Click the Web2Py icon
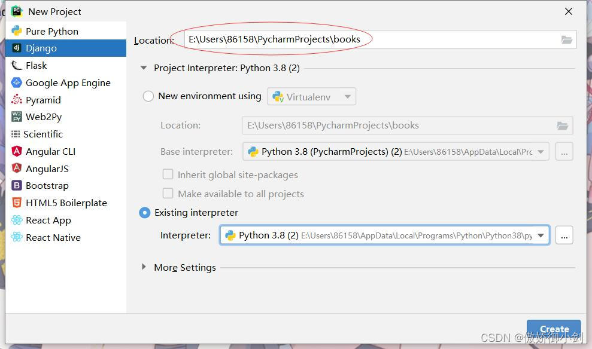This screenshot has width=592, height=349. pos(17,117)
